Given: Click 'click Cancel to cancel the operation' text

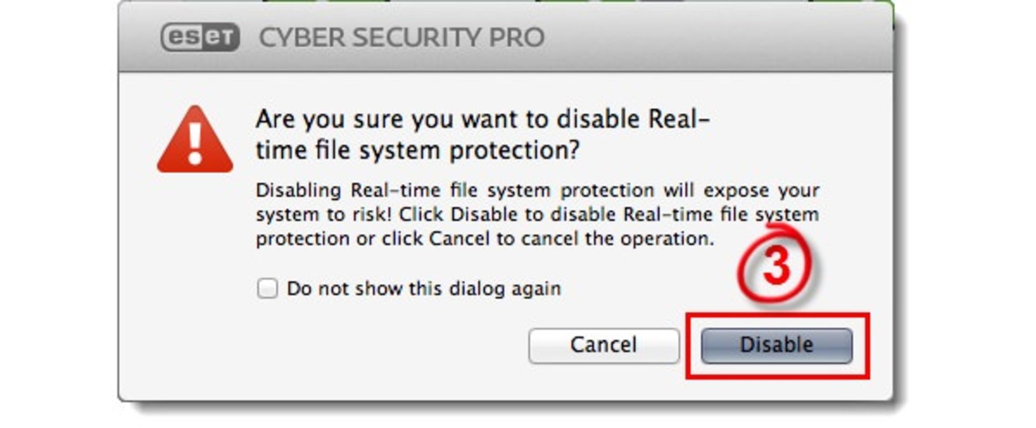Looking at the screenshot, I should pyautogui.click(x=548, y=238).
